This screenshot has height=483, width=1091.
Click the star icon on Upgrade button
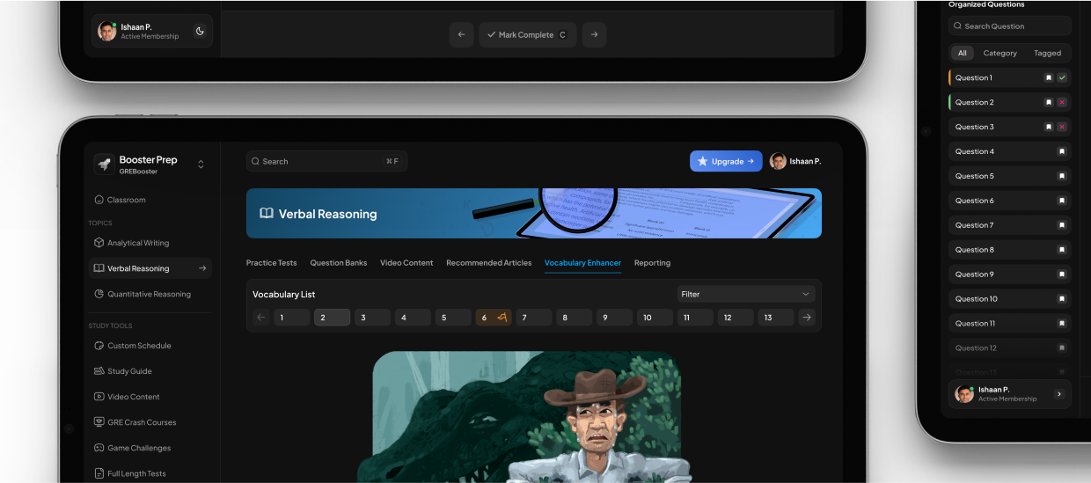pos(702,161)
